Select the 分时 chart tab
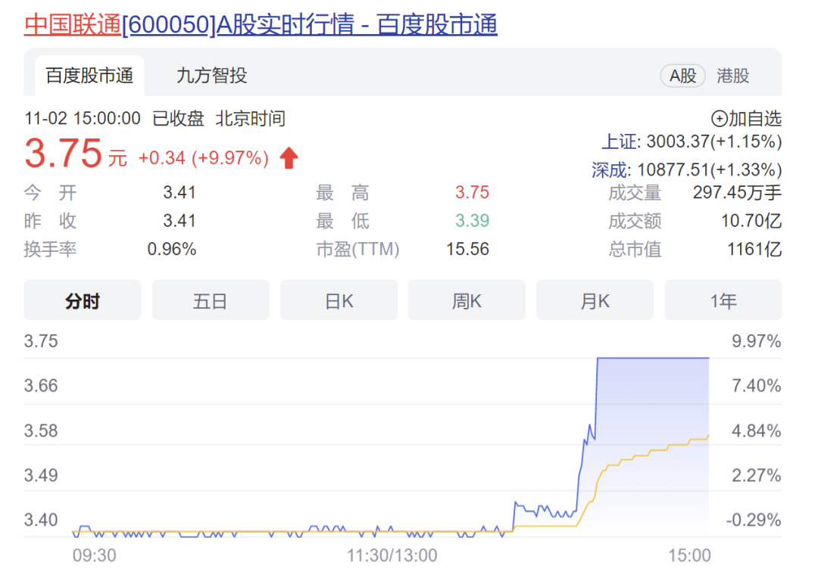This screenshot has height=572, width=818. (83, 300)
